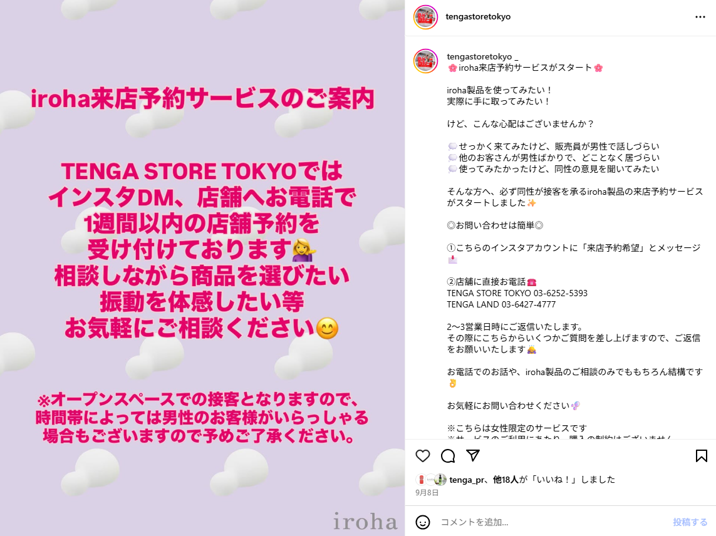Click the iroha announcement image
The width and height of the screenshot is (716, 536).
click(202, 268)
